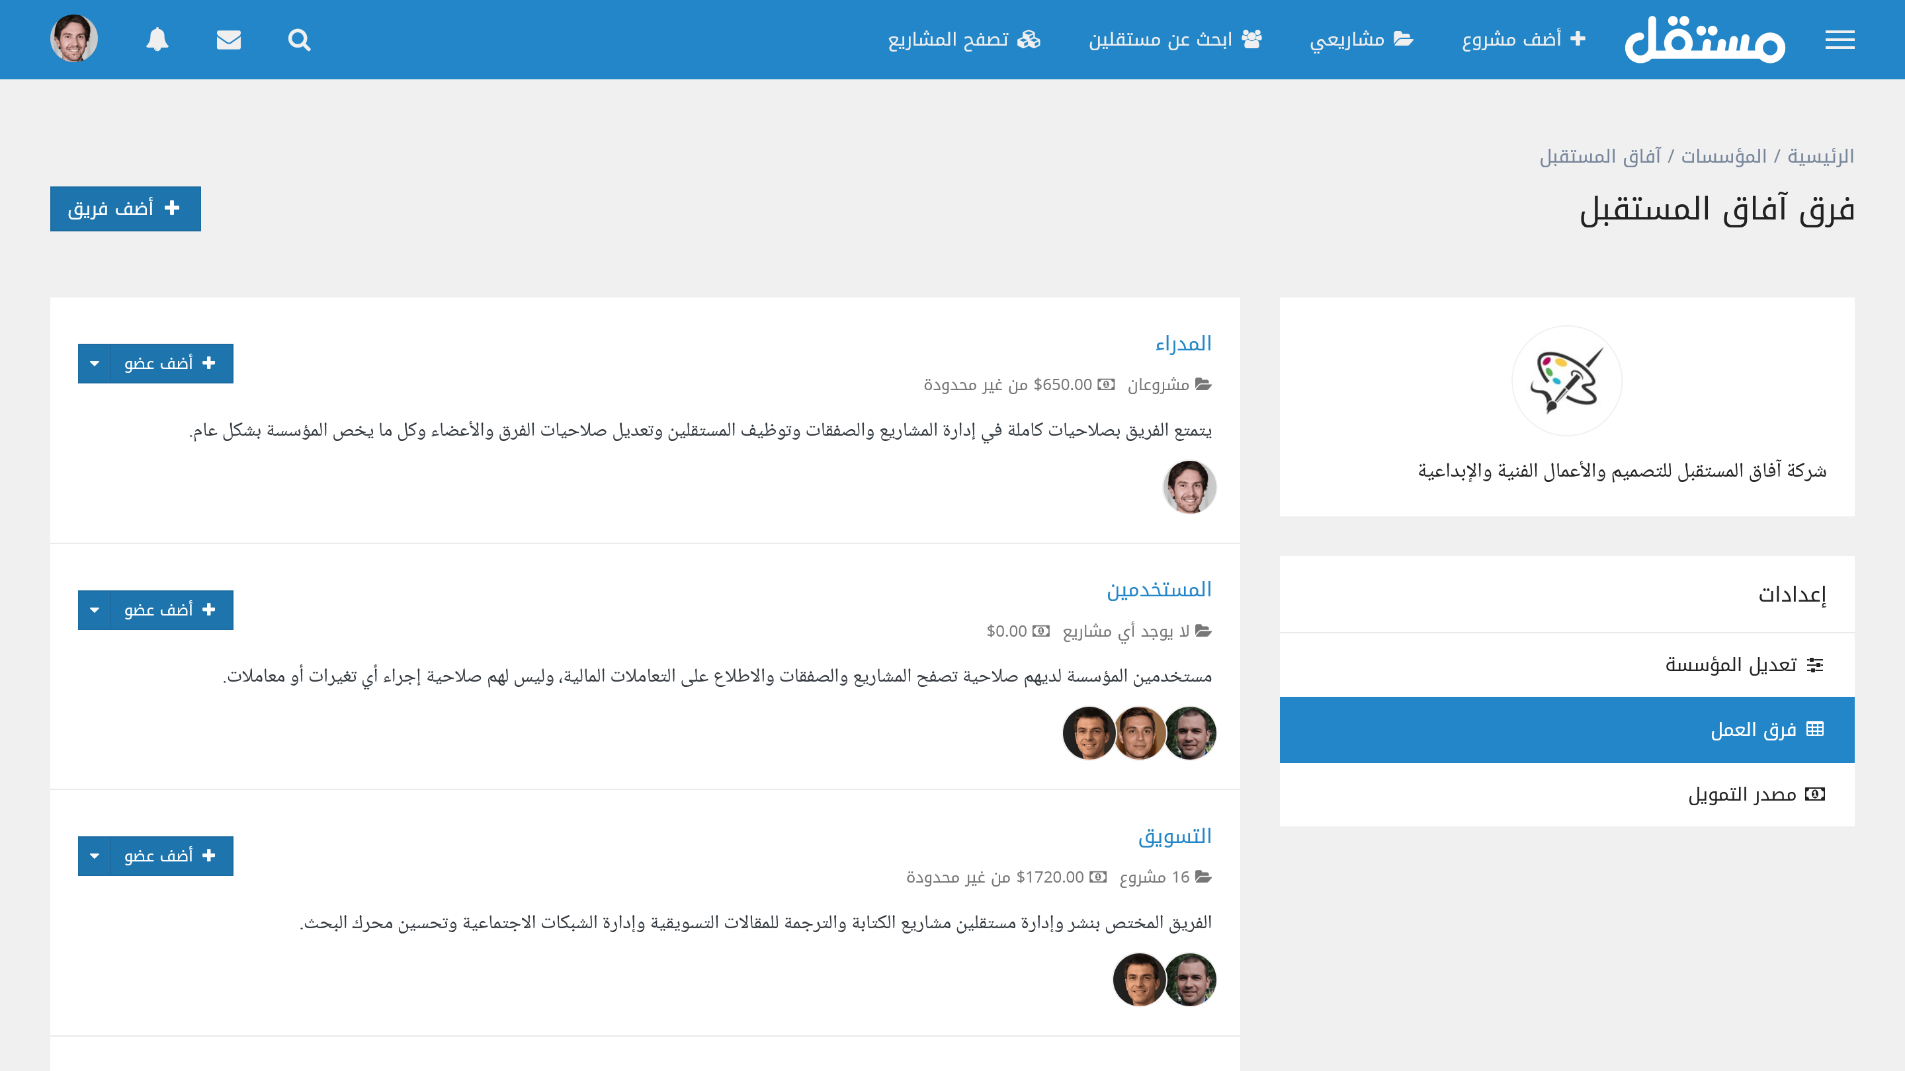Click the Mostaql logo
Image resolution: width=1905 pixels, height=1071 pixels.
coord(1705,39)
